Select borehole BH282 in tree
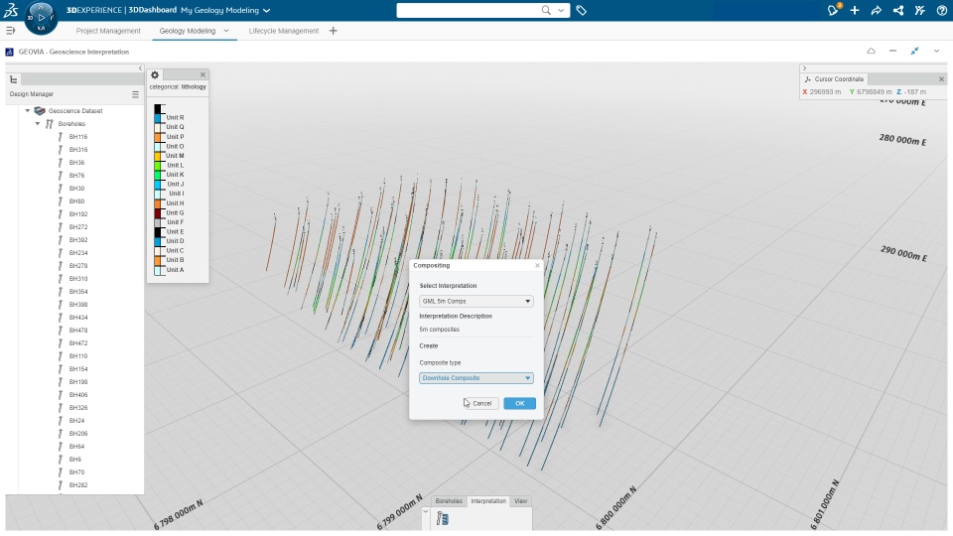 click(x=78, y=485)
